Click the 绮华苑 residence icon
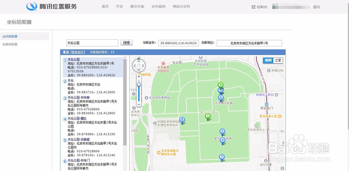Viewport: 349px width, 171px height. 140,75
